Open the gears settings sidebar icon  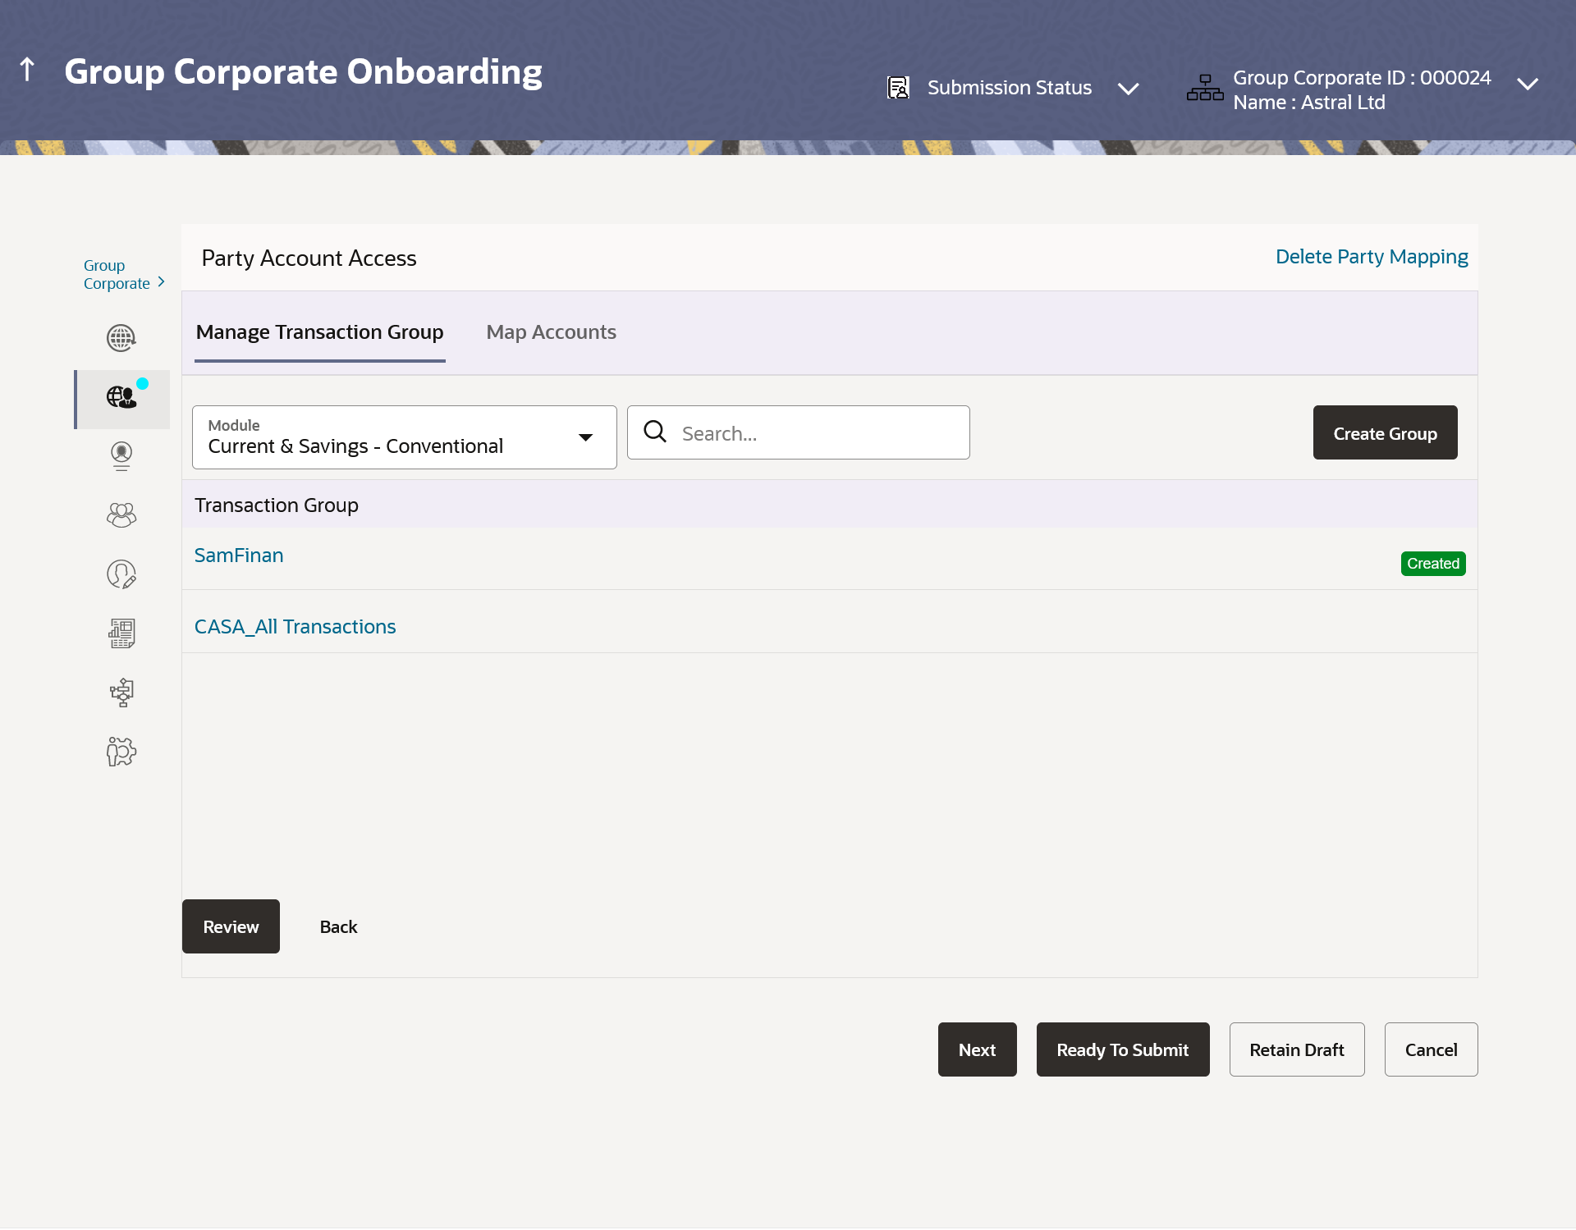coord(121,751)
